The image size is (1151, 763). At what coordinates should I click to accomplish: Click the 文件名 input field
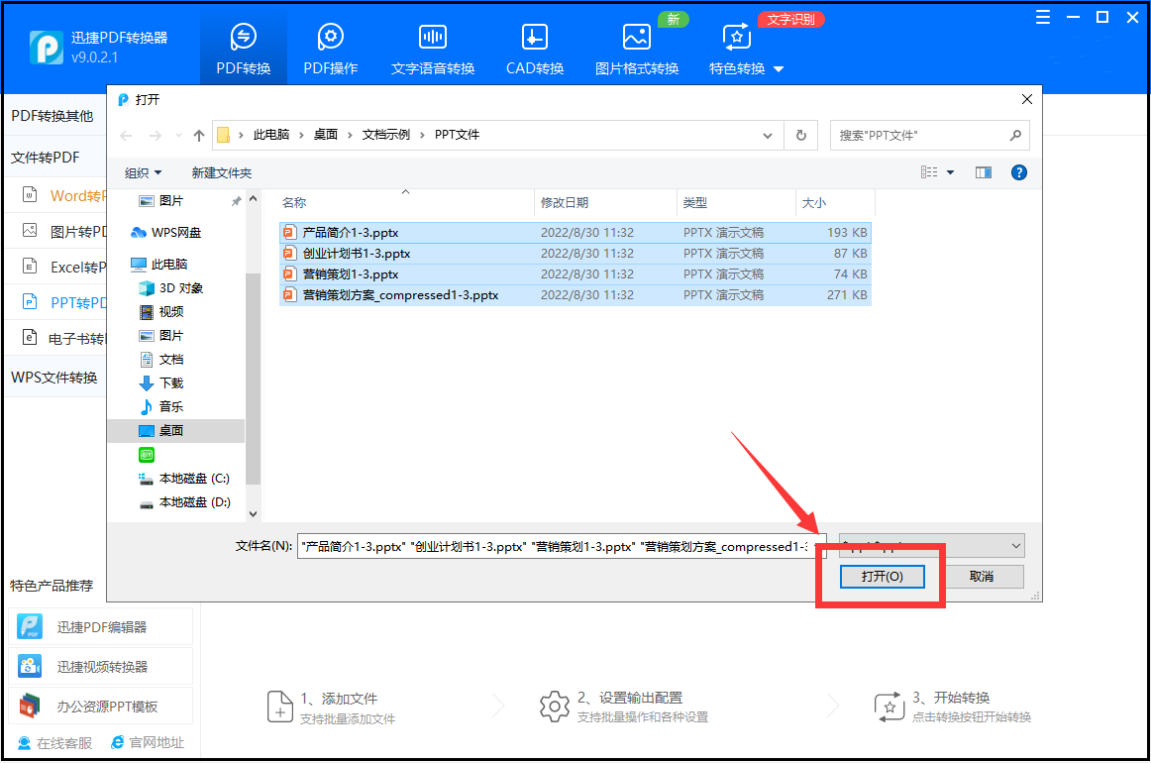[562, 546]
